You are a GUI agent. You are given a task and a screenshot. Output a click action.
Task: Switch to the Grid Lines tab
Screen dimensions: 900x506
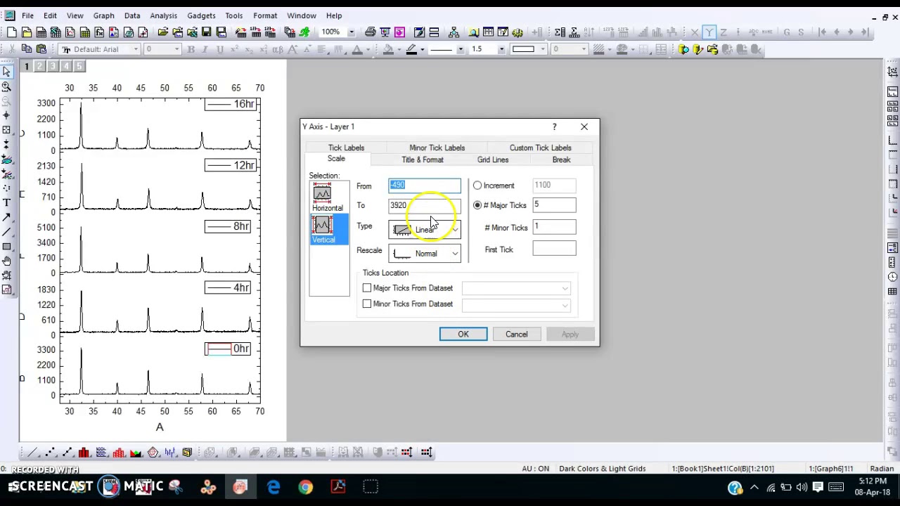[493, 160]
